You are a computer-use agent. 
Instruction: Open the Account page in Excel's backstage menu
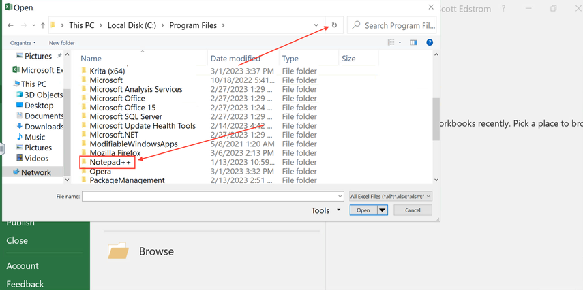click(x=23, y=265)
